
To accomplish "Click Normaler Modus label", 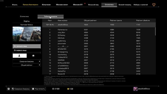I will (27, 25).
